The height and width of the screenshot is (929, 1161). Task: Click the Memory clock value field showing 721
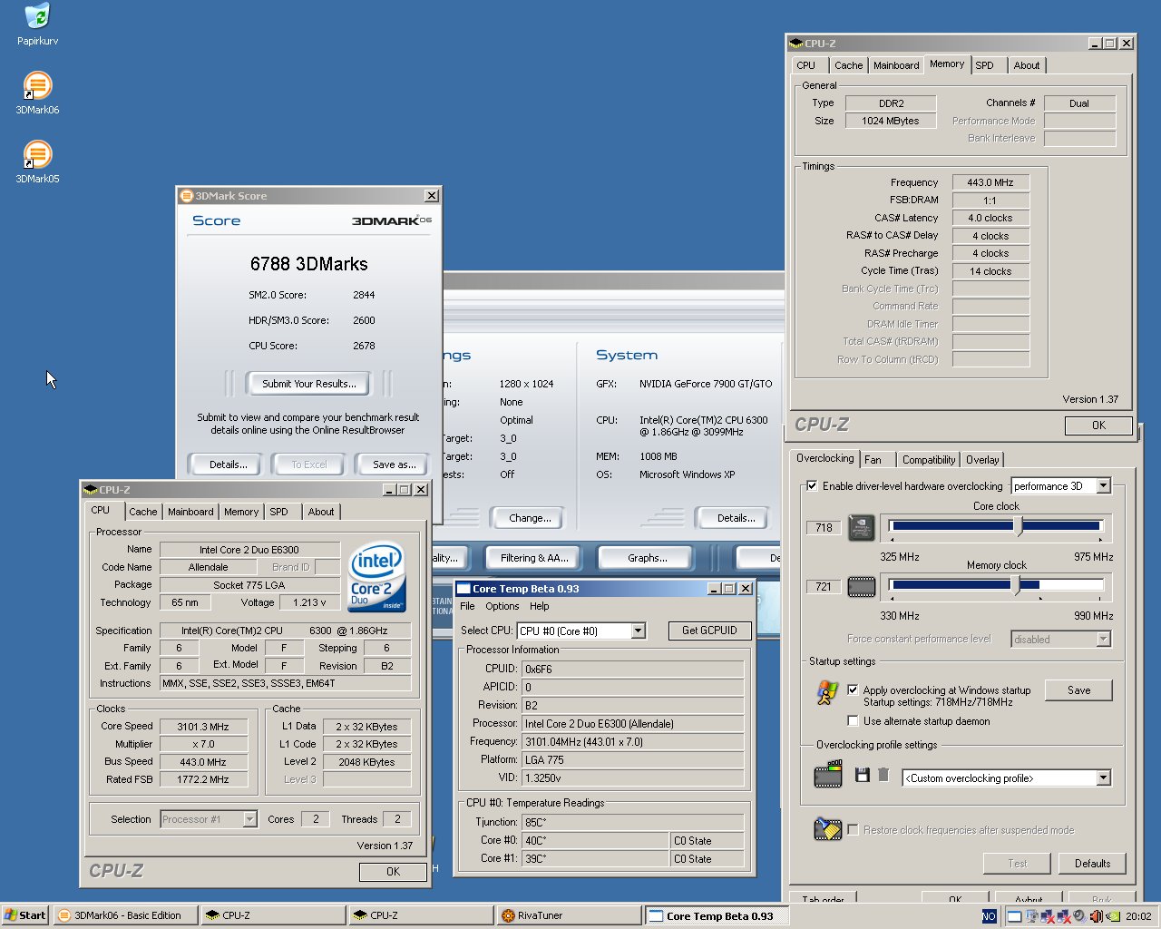point(824,587)
